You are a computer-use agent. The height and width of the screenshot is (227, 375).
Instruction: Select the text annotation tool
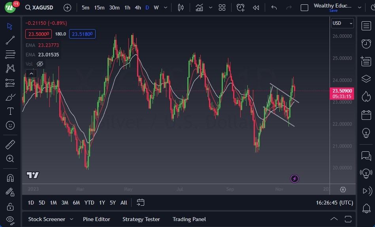10,111
